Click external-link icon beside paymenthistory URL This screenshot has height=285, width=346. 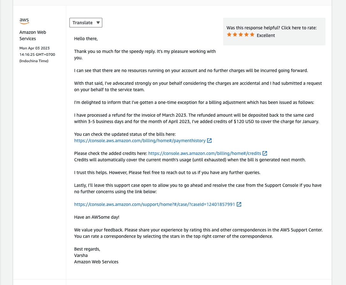209,141
